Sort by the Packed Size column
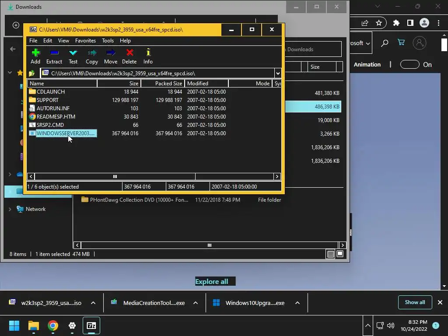 163,84
